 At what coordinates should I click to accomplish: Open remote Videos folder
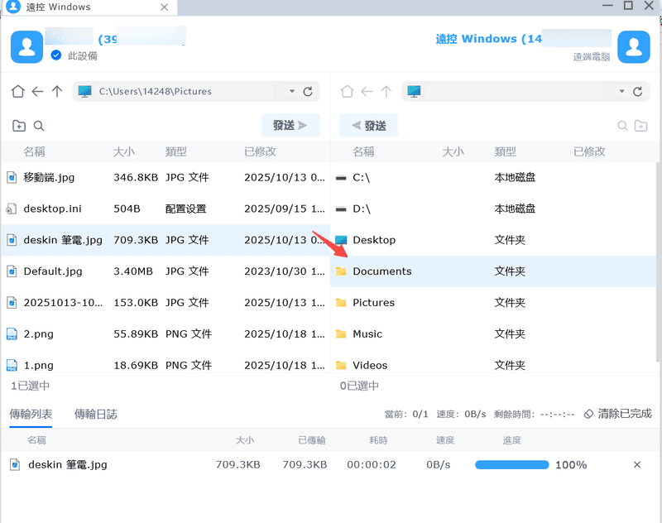(x=493, y=365)
